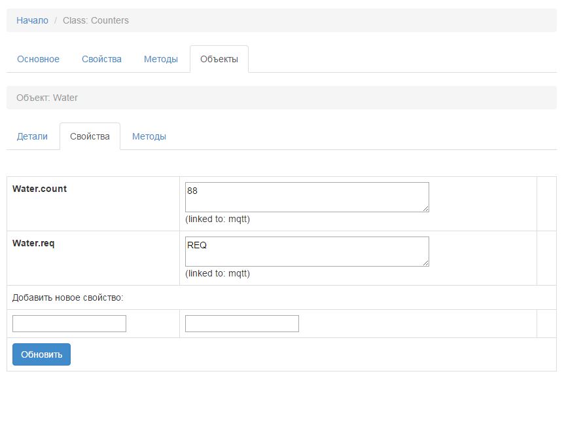Click the Water.req property label
Viewport: 566px width, 435px height.
click(x=33, y=243)
